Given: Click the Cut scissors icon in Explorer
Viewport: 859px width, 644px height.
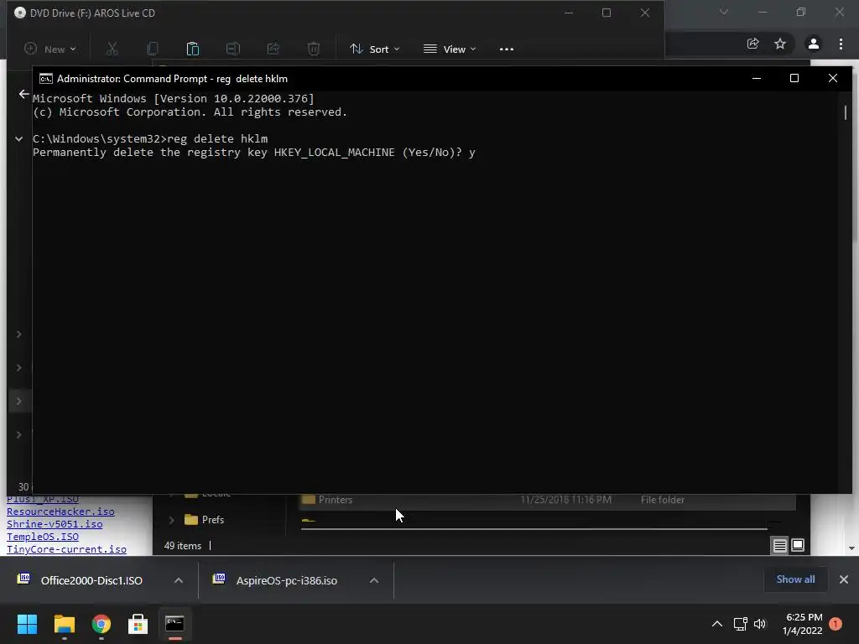Looking at the screenshot, I should point(112,49).
